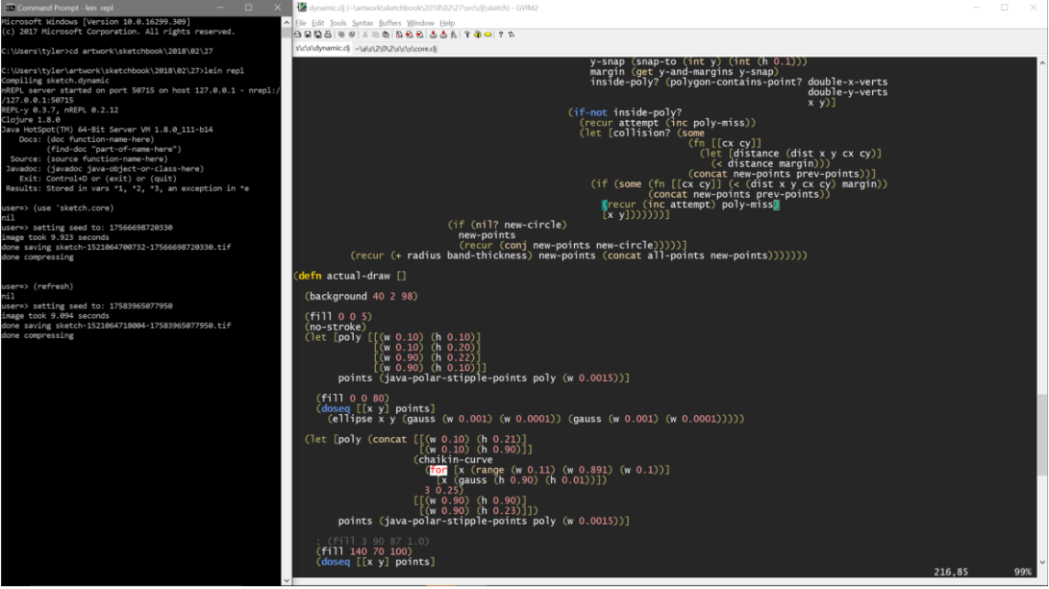This screenshot has width=1049, height=589.
Task: Click 'if-not inside-poly?' in the code
Action: [x=627, y=113]
